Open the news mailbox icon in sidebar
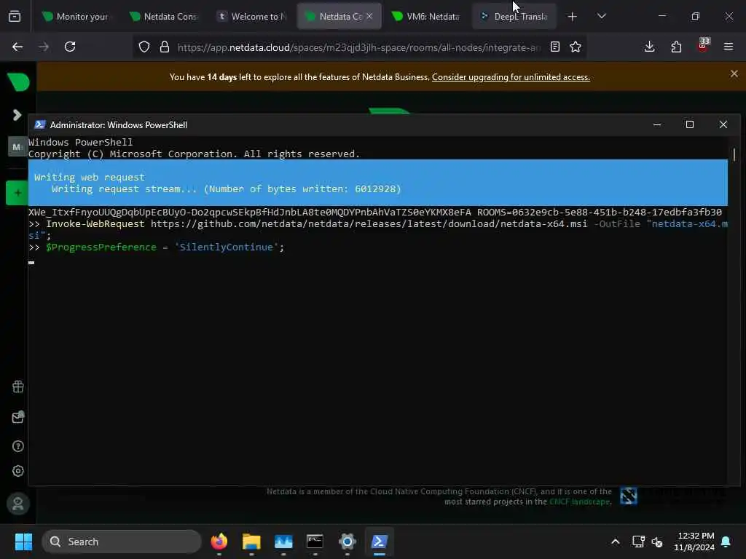The image size is (746, 559). tap(18, 417)
